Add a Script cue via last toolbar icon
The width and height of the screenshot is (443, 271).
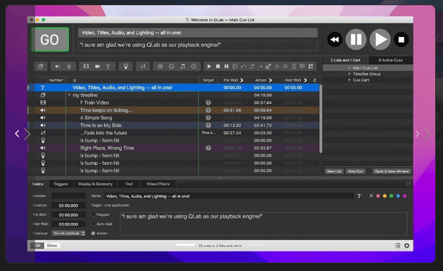311,66
